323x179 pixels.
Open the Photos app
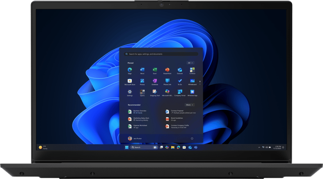142,82
